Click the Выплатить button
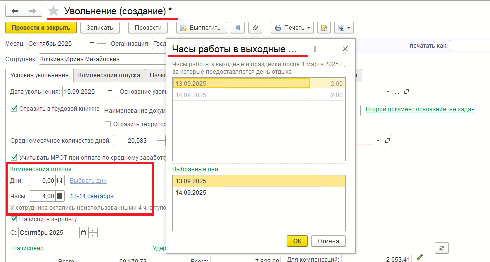This screenshot has height=262, width=490. click(x=201, y=28)
